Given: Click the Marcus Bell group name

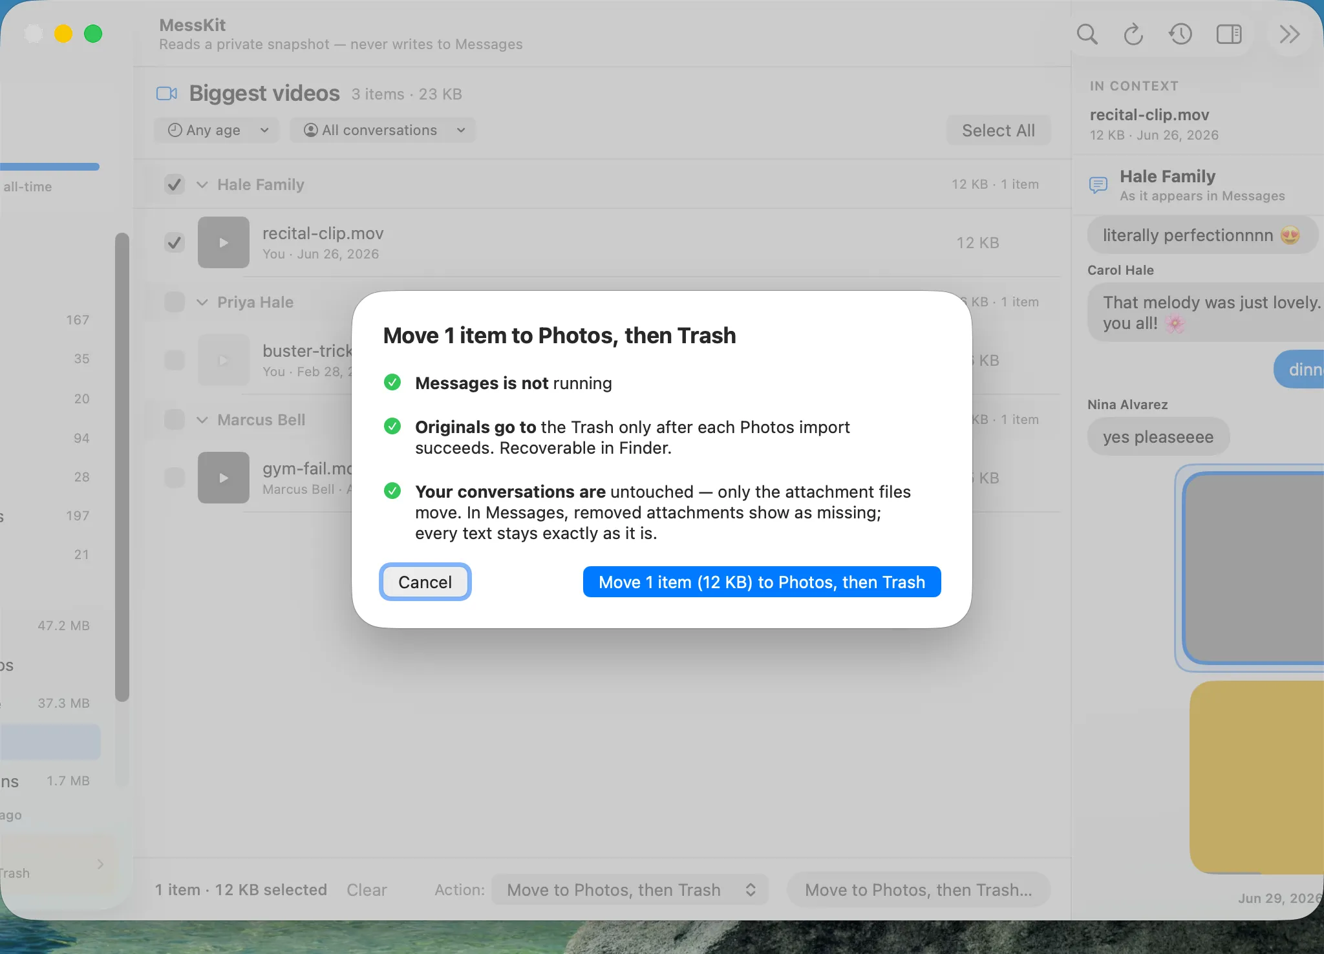Looking at the screenshot, I should point(261,419).
